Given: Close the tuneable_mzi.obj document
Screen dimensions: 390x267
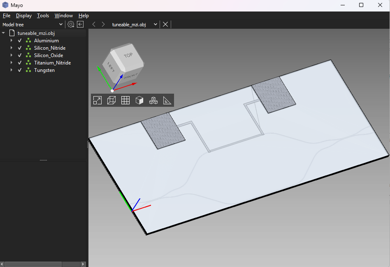Looking at the screenshot, I should pyautogui.click(x=165, y=24).
